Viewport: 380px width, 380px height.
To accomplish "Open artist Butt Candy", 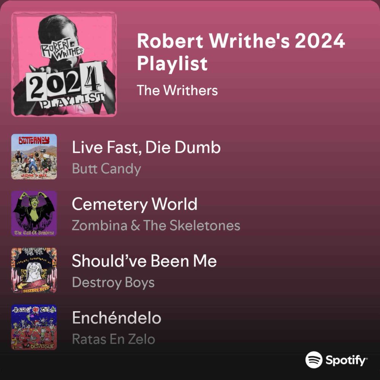I will click(x=106, y=169).
